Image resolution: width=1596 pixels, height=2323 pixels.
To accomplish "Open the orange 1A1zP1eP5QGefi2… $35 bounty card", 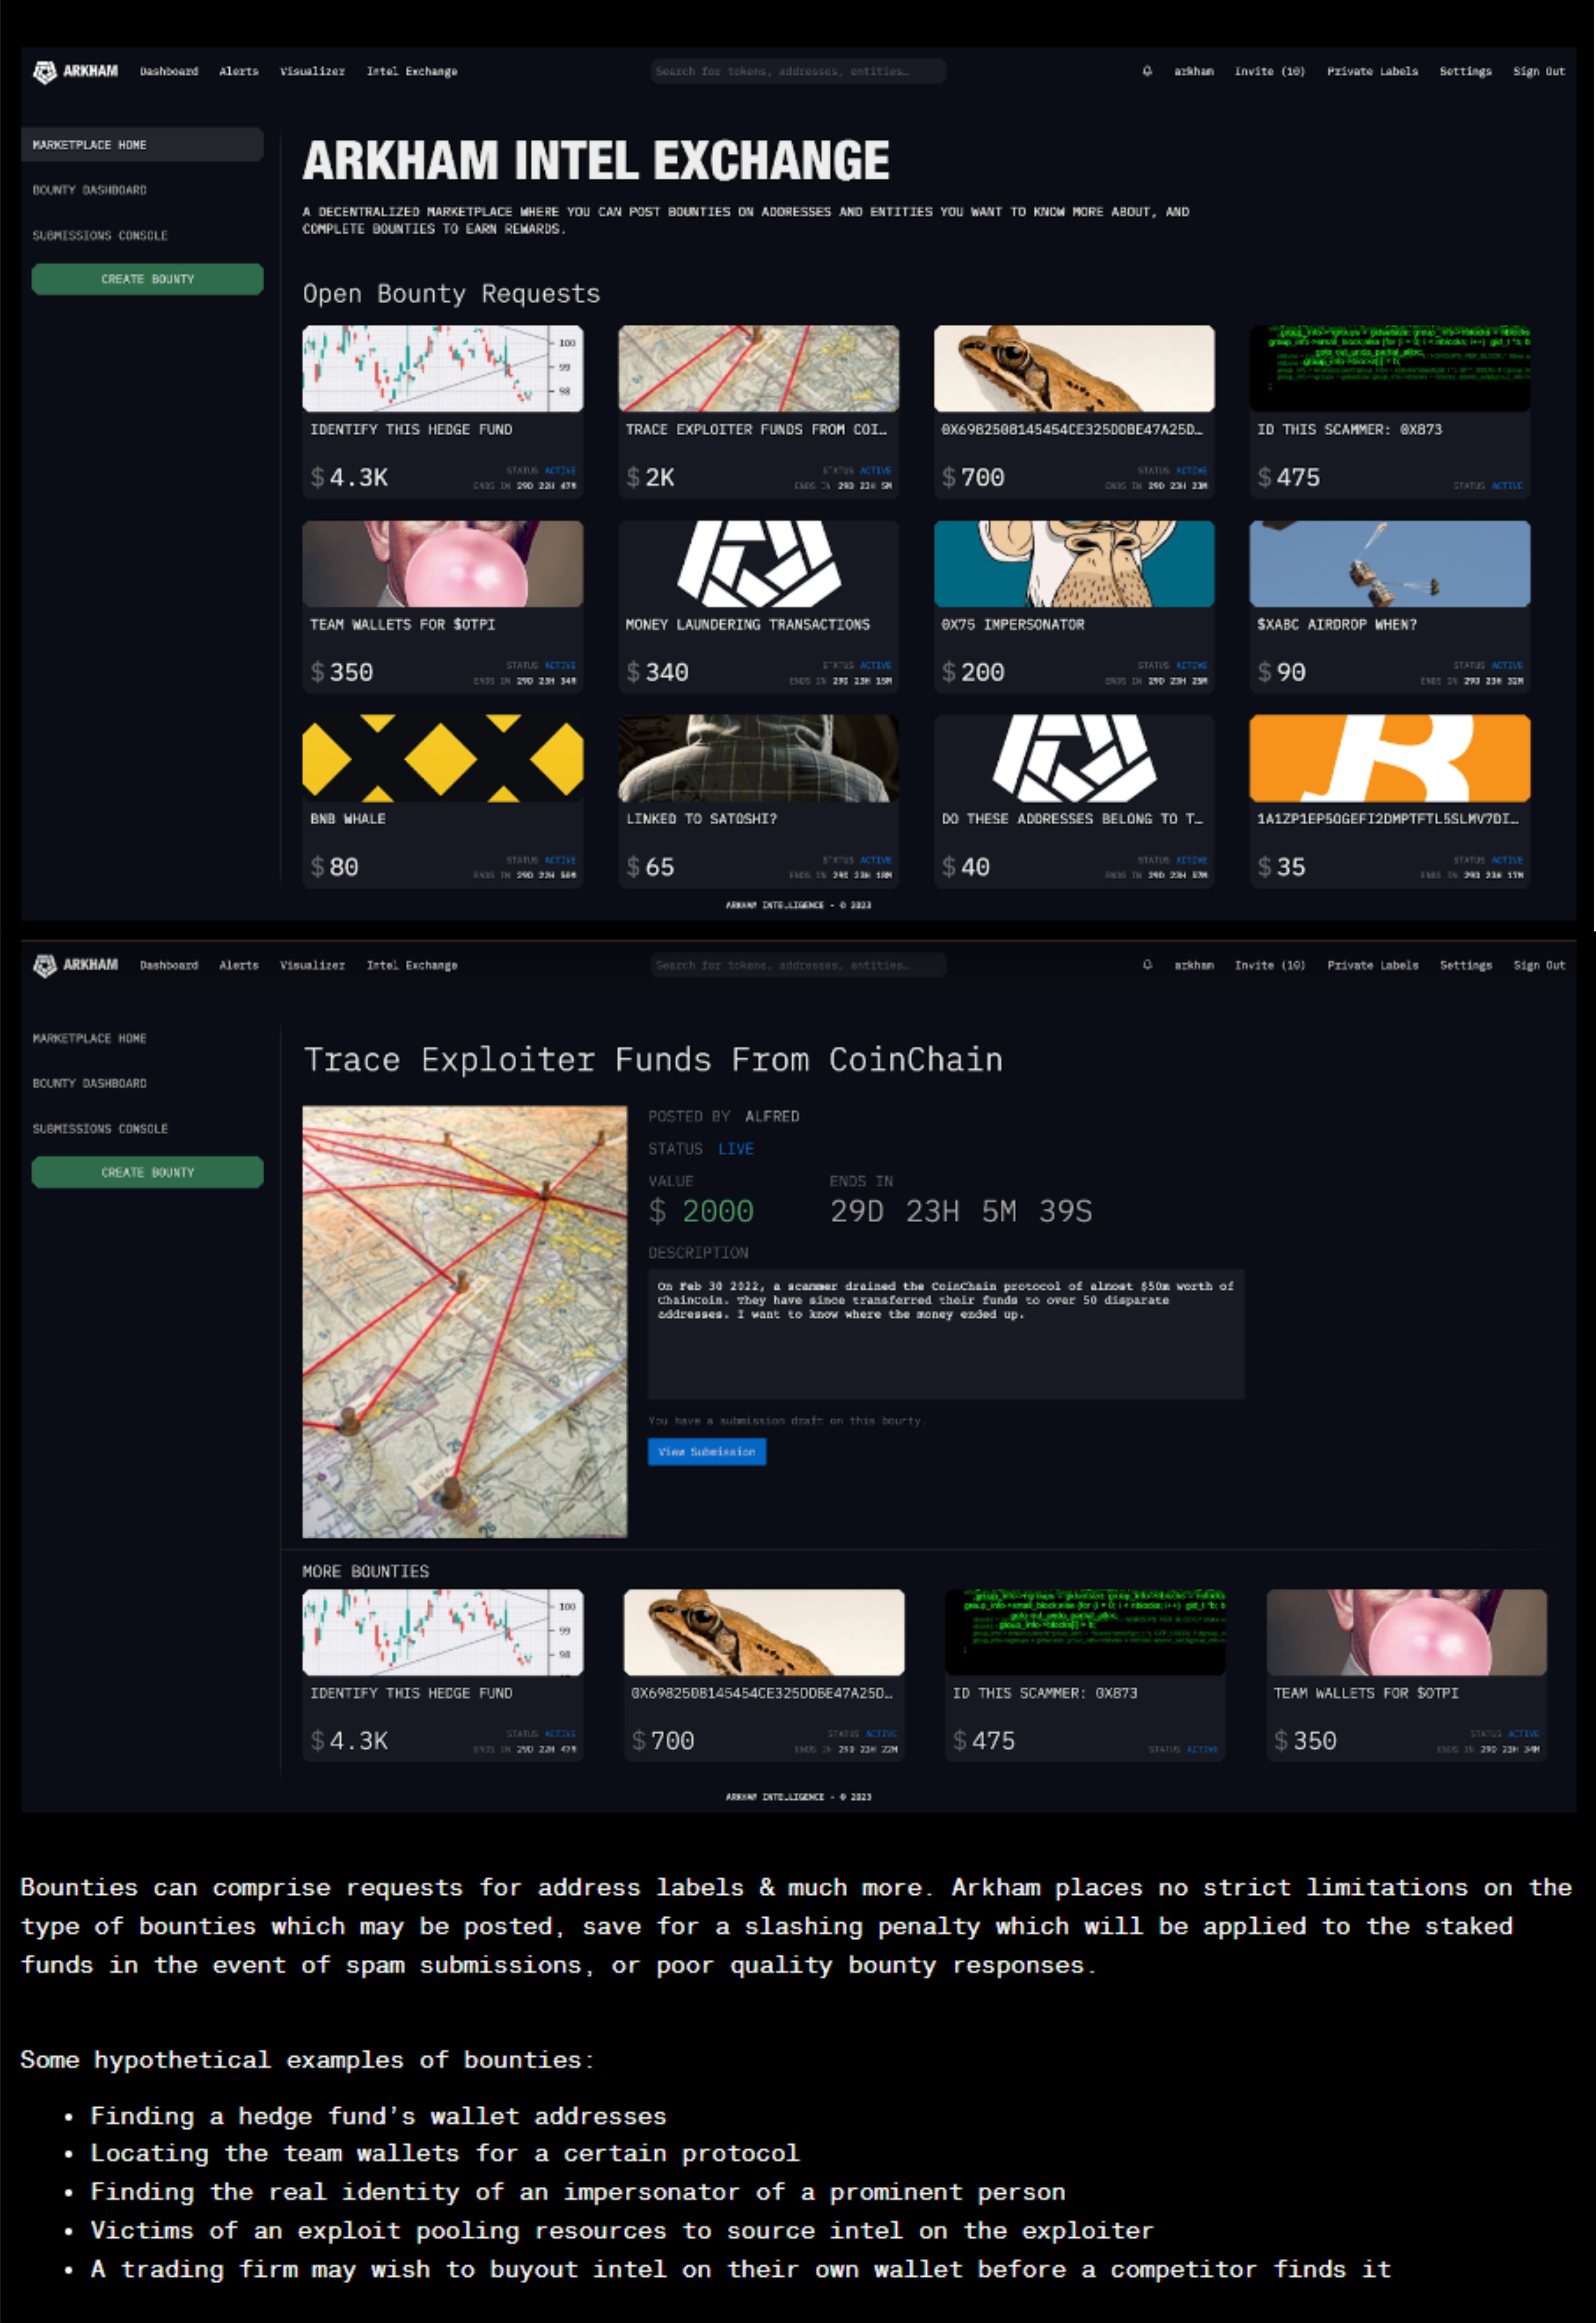I will pos(1390,801).
